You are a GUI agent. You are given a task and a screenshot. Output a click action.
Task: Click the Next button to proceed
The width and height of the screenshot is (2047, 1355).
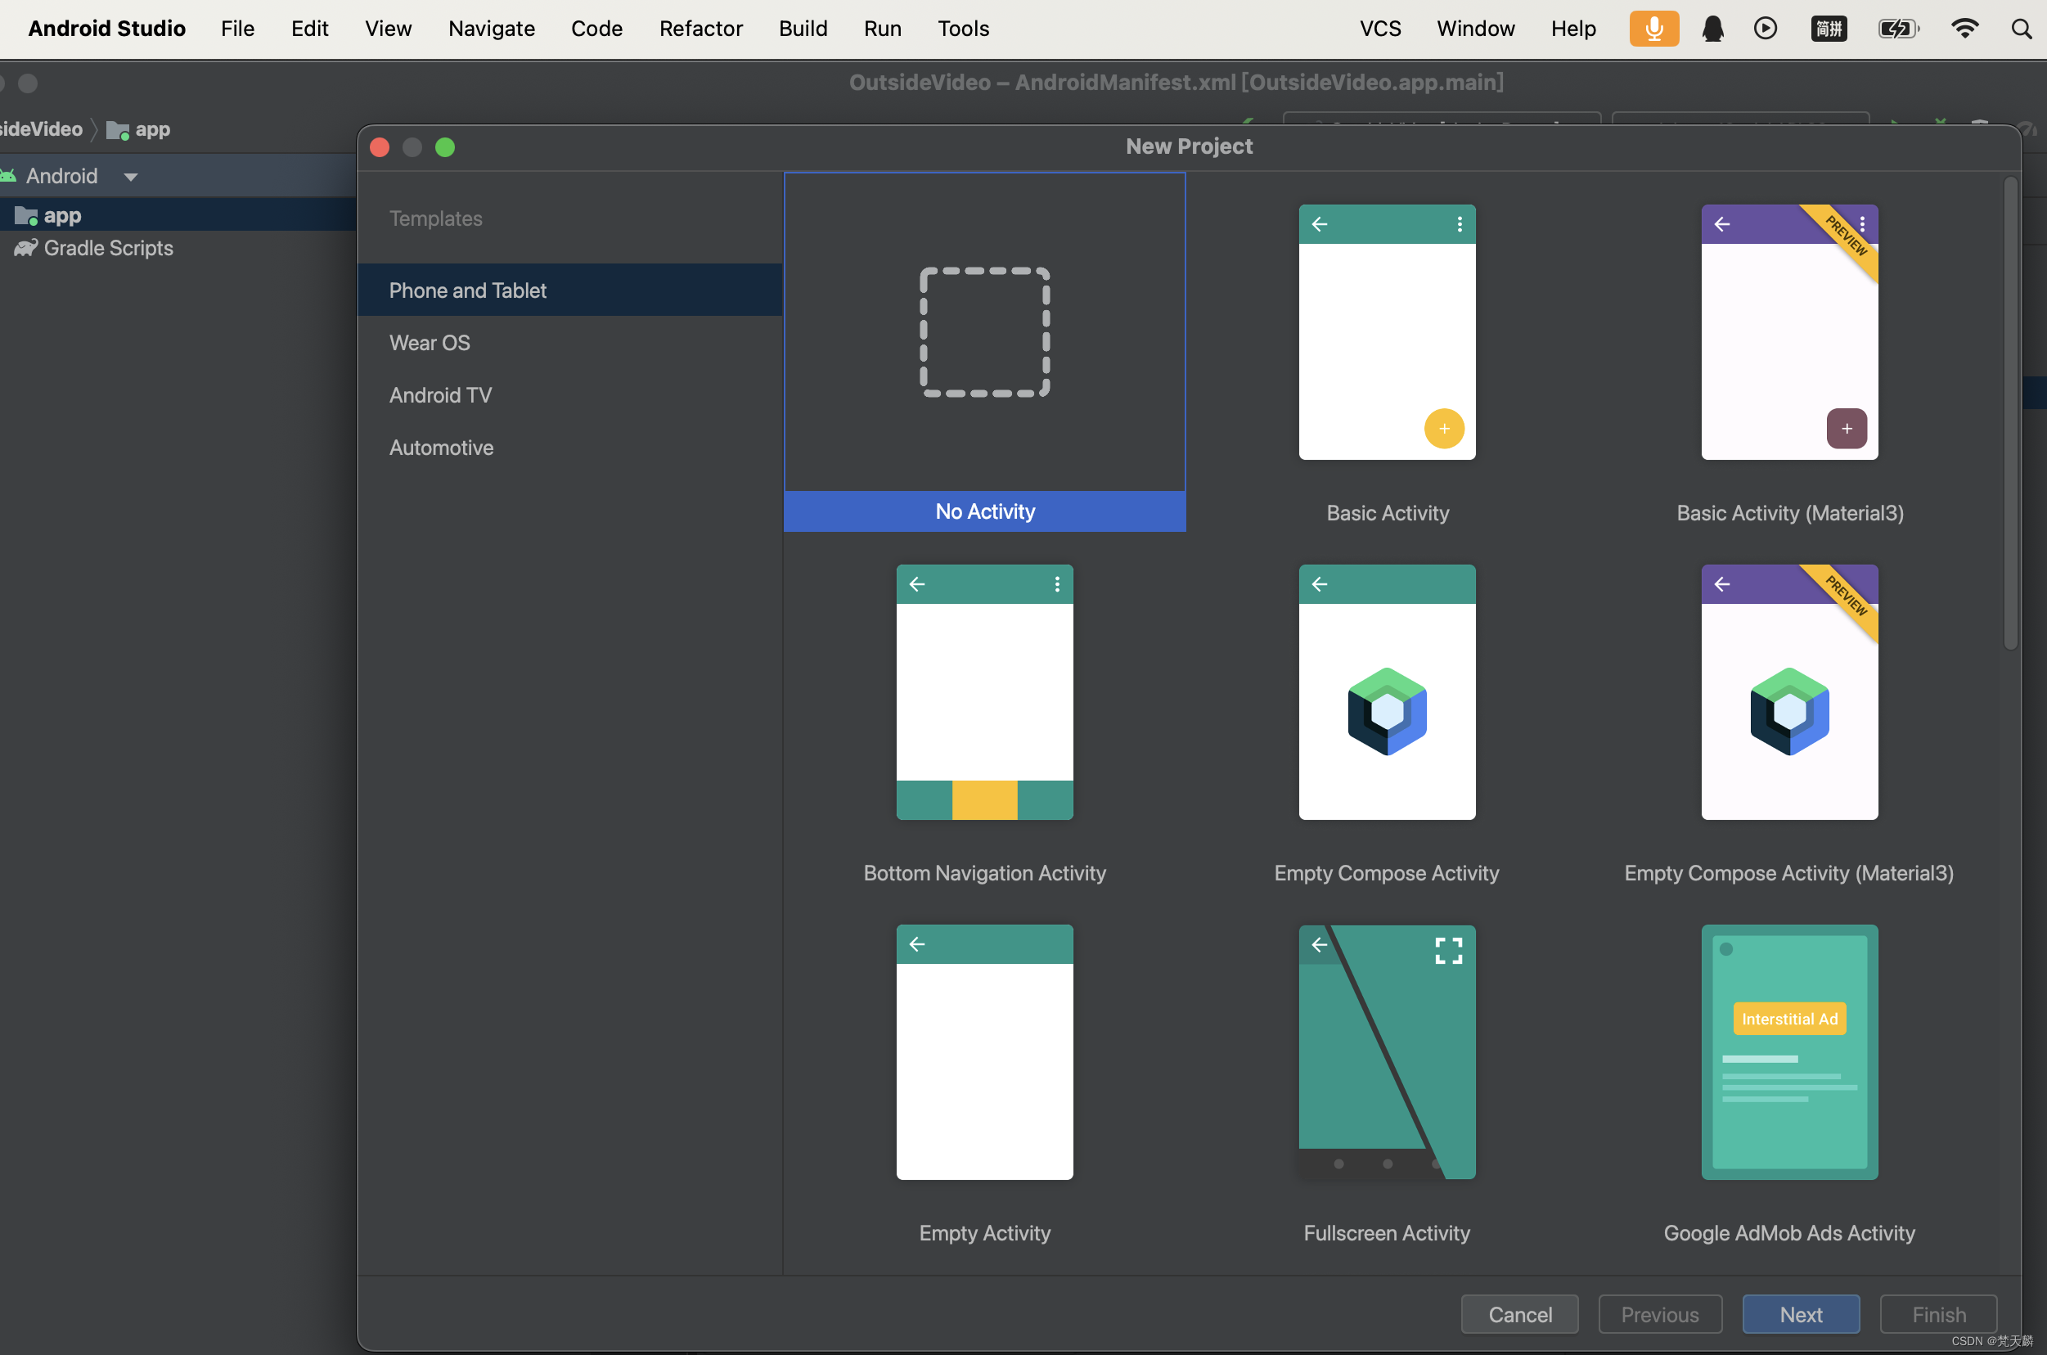pos(1801,1314)
